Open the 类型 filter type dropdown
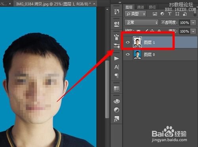 click(135, 14)
